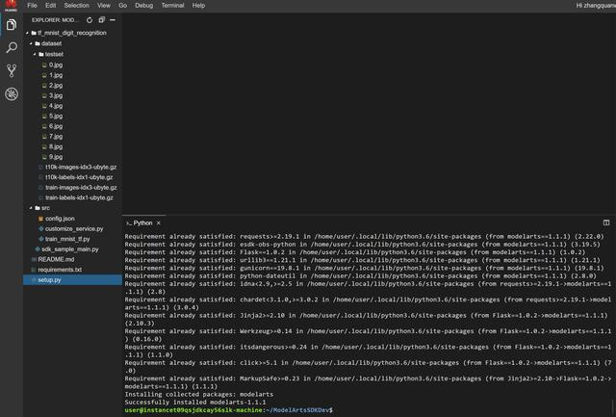Open the Edit menu
The width and height of the screenshot is (616, 417).
point(50,6)
